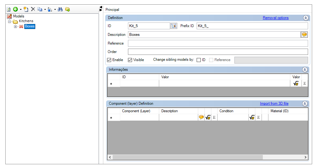Select the Boxes item in the tree
314x168 pixels.
click(30, 26)
